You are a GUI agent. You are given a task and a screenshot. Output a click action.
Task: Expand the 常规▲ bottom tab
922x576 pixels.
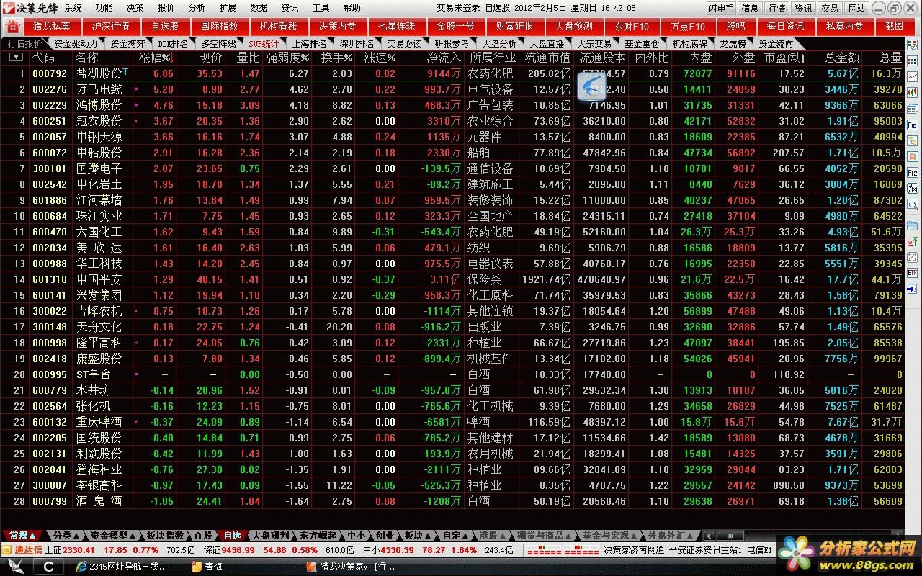(x=23, y=536)
